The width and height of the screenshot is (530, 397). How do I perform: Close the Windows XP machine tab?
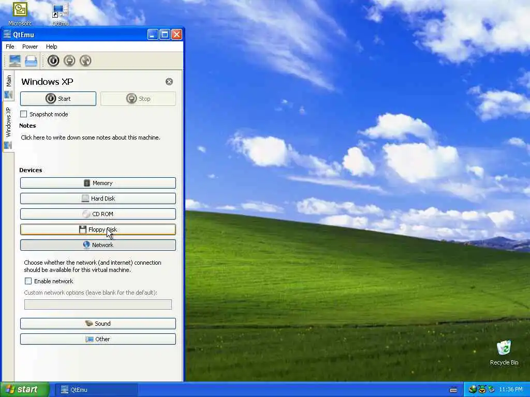click(x=169, y=81)
